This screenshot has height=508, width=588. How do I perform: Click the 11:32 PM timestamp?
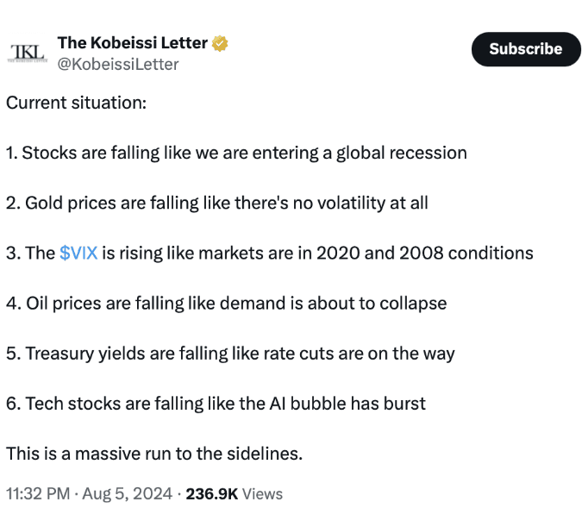click(38, 493)
